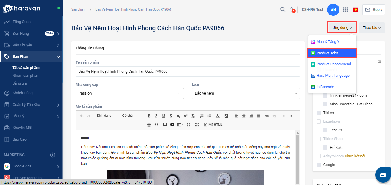
Task: Toggle underline formatting in editor
Action: pos(164,116)
